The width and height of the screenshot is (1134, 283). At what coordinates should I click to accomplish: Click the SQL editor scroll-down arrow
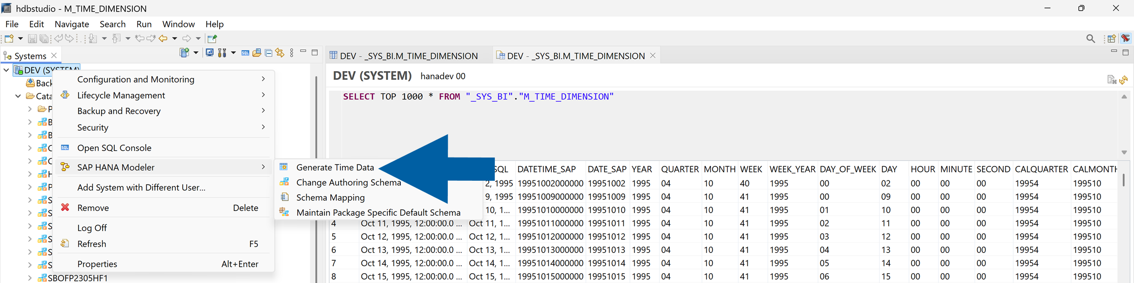[x=1124, y=152]
